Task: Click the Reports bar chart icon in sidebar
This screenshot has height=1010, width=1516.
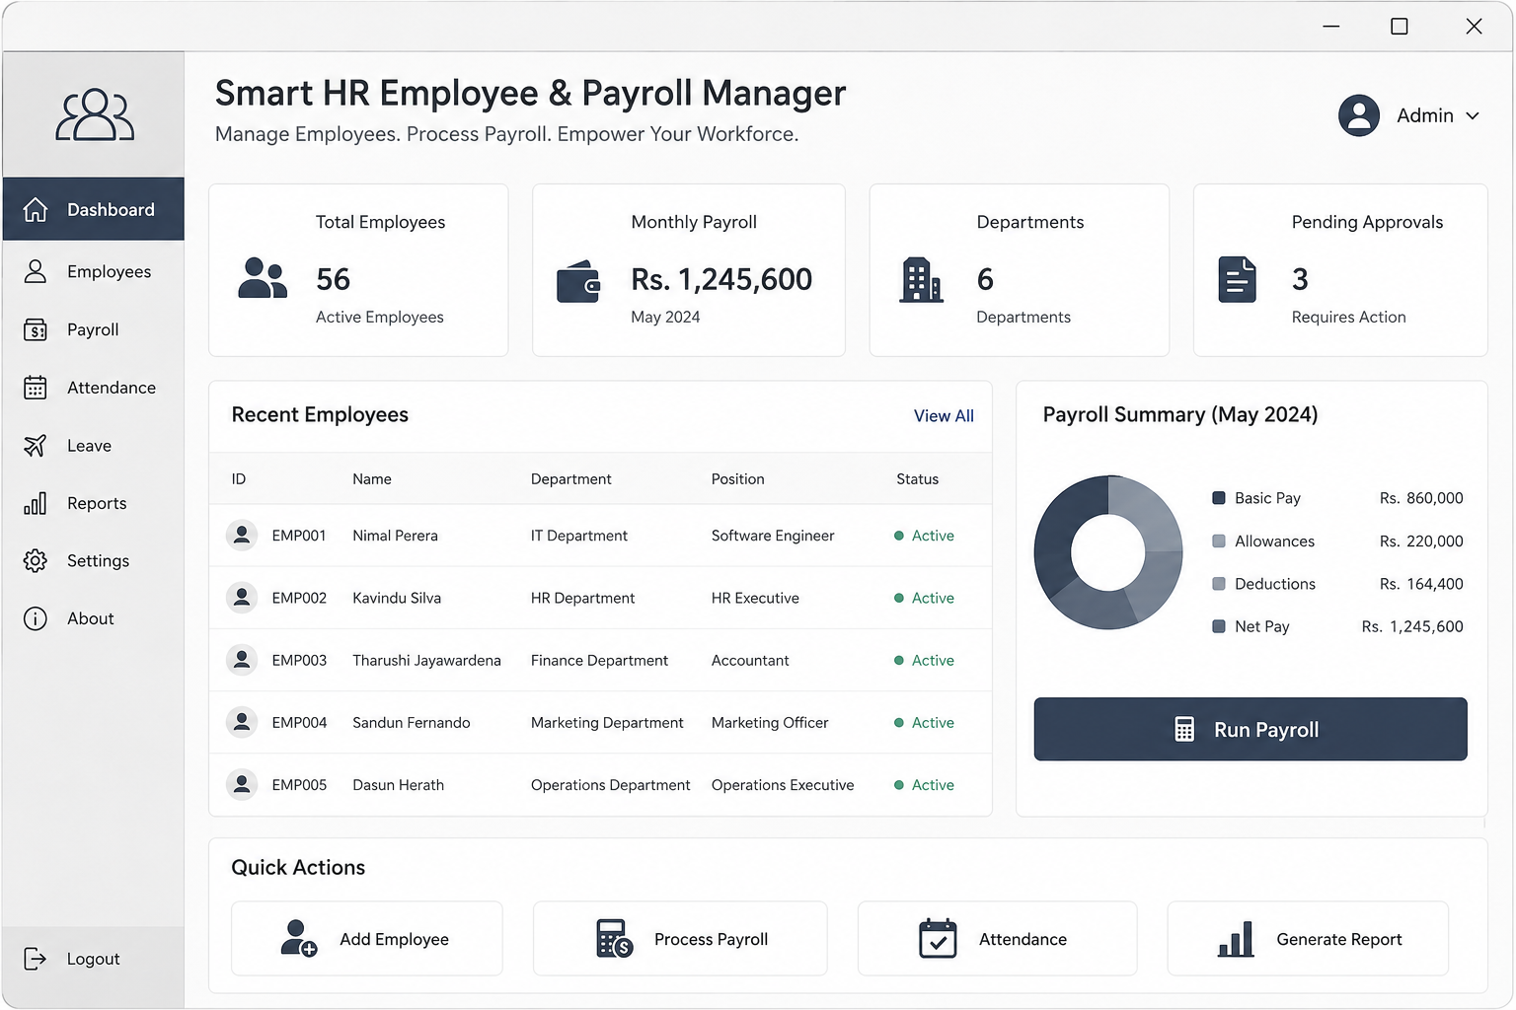Action: pyautogui.click(x=36, y=503)
